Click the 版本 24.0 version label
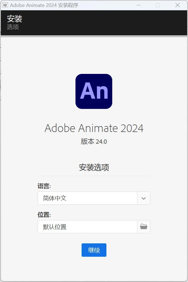 click(94, 142)
